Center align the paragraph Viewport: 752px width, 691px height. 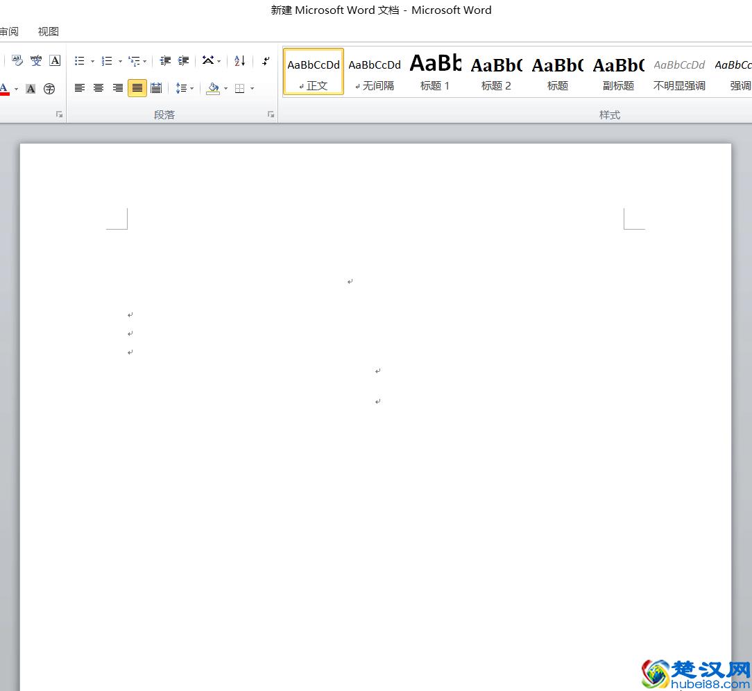[x=99, y=88]
